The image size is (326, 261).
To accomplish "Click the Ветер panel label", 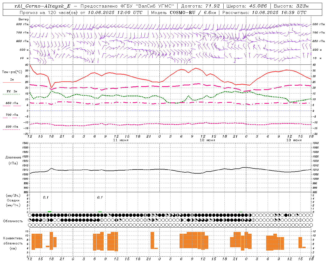I will 24,19.
